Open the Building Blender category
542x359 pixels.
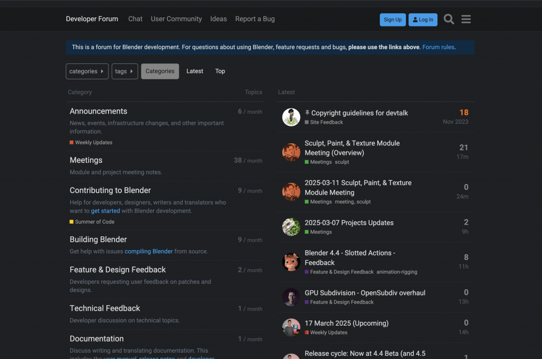click(98, 240)
